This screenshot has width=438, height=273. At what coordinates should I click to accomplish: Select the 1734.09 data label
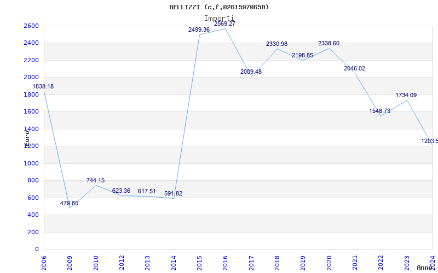coord(406,95)
